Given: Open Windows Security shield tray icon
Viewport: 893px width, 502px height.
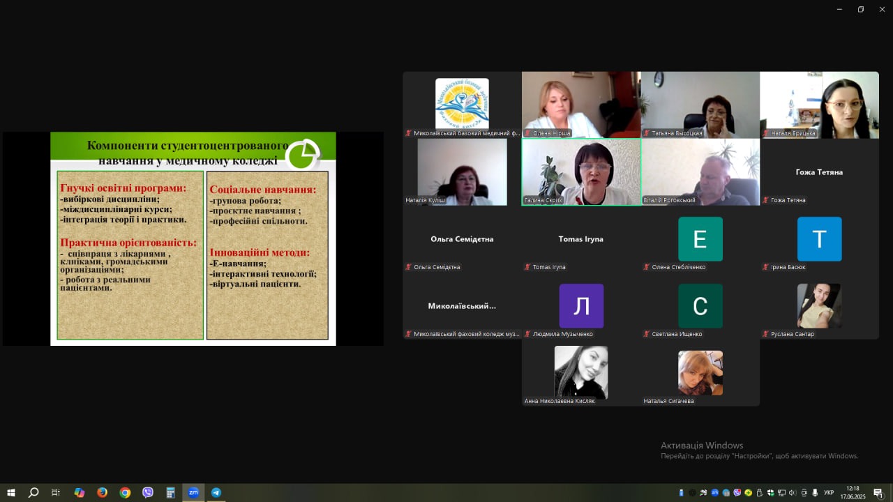Looking at the screenshot, I should (x=770, y=493).
